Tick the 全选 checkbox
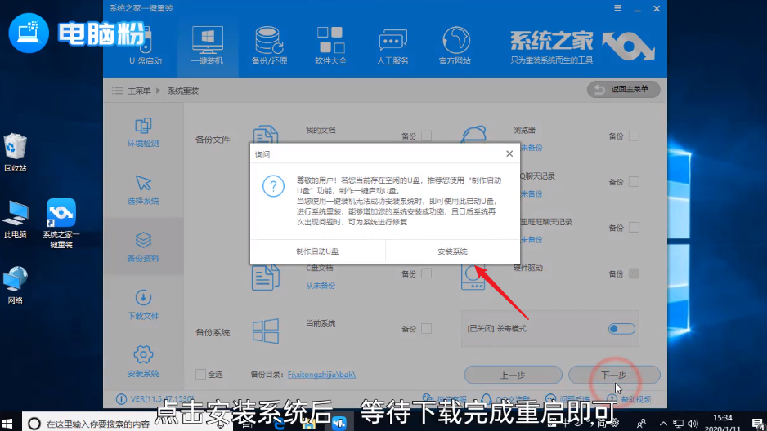This screenshot has height=431, width=767. [x=200, y=375]
